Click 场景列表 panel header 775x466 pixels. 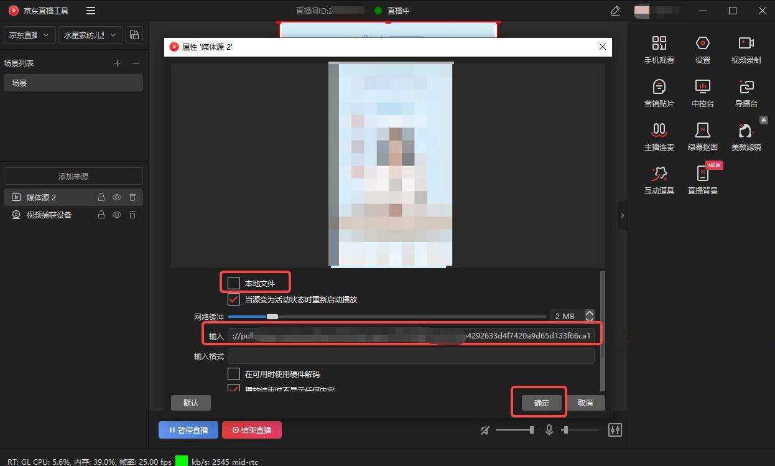click(x=19, y=63)
